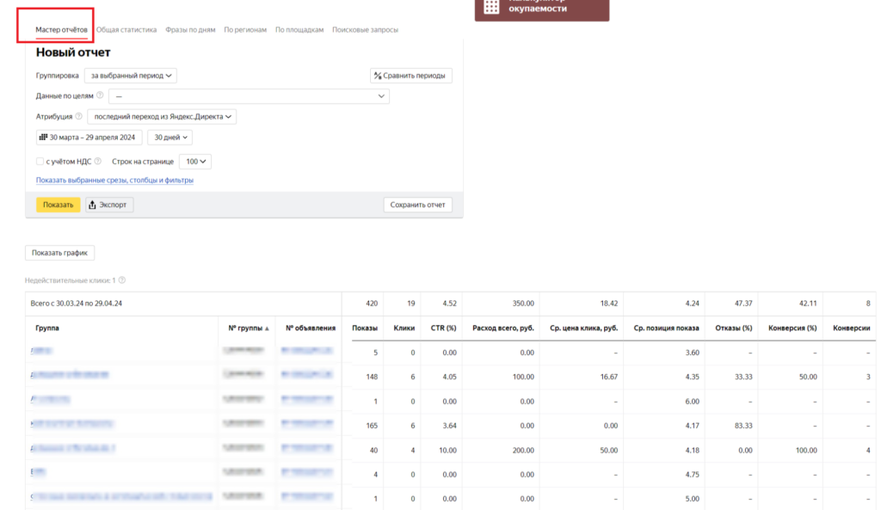
Task: Click the Показать график button
Action: 59,253
